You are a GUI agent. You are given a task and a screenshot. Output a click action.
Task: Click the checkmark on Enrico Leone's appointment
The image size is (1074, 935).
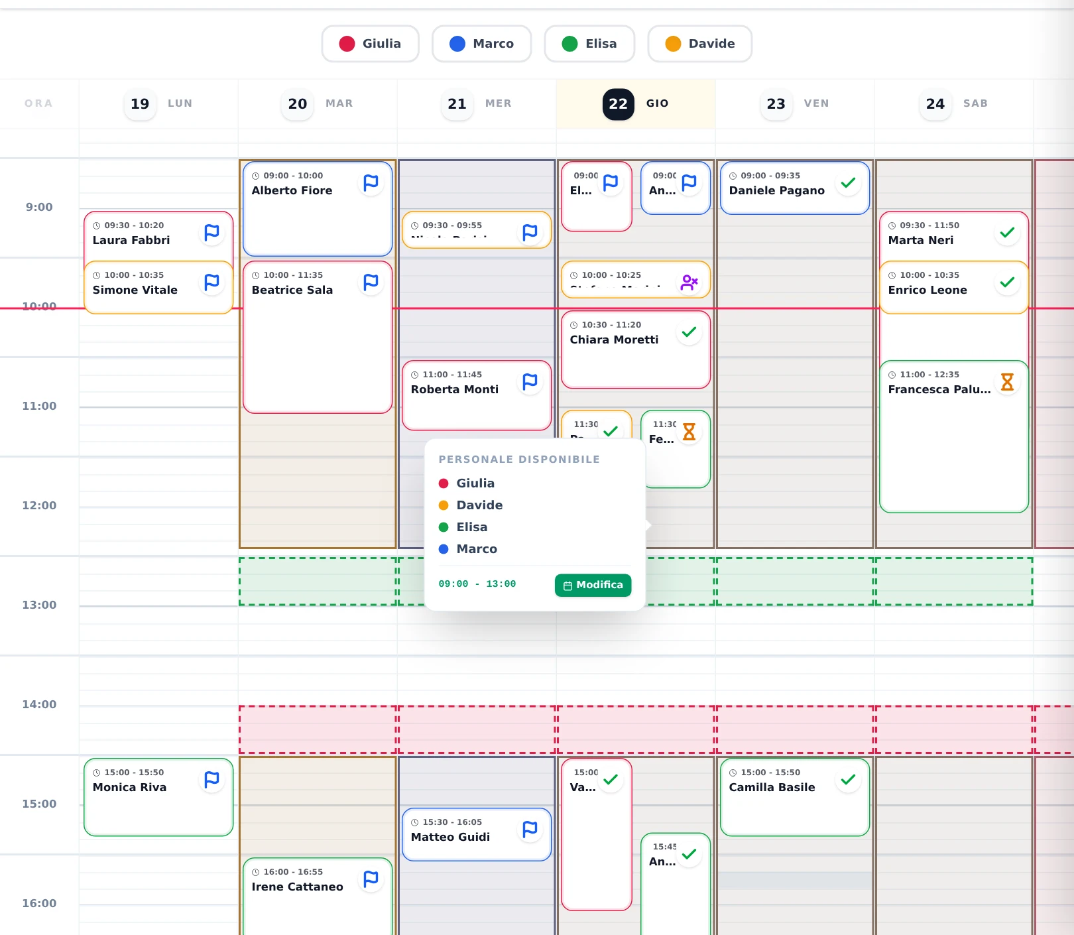(1007, 282)
